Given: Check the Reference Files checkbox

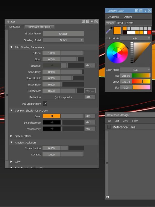Looking at the screenshot, I should tap(109, 127).
